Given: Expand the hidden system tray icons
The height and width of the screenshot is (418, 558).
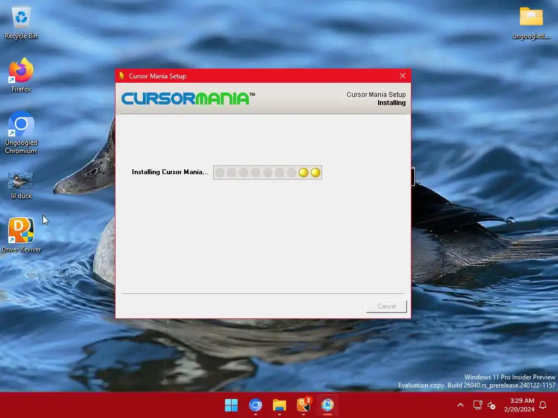Looking at the screenshot, I should [x=460, y=405].
